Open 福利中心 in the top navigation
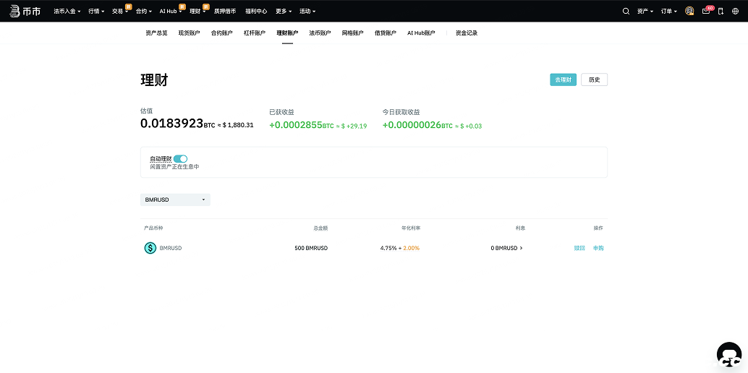 pyautogui.click(x=256, y=11)
